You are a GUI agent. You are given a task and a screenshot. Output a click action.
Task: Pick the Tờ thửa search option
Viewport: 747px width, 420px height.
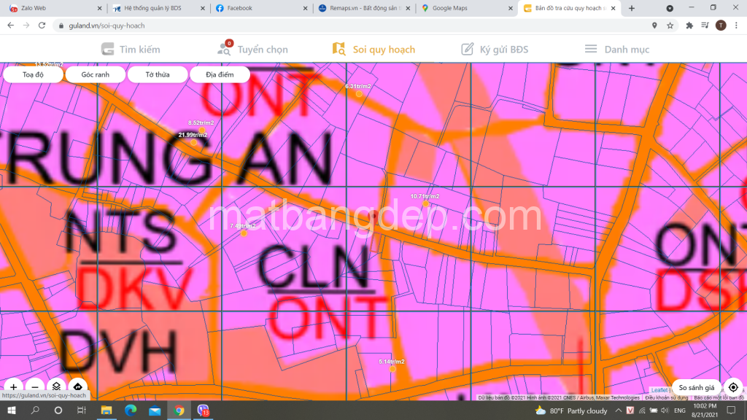pyautogui.click(x=158, y=74)
